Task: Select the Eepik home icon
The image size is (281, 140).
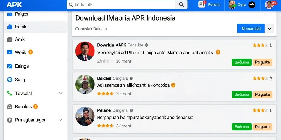Action: coord(10,27)
